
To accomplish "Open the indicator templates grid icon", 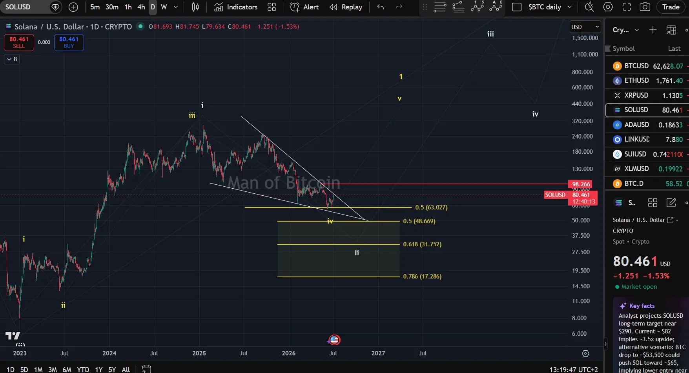I will tap(272, 7).
